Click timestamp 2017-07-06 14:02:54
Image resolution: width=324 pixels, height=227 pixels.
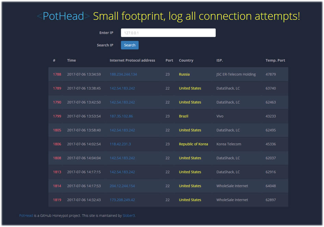point(84,144)
